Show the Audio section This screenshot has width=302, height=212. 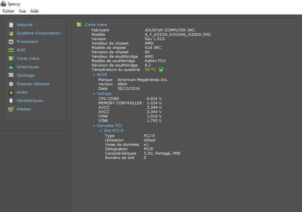pos(22,92)
